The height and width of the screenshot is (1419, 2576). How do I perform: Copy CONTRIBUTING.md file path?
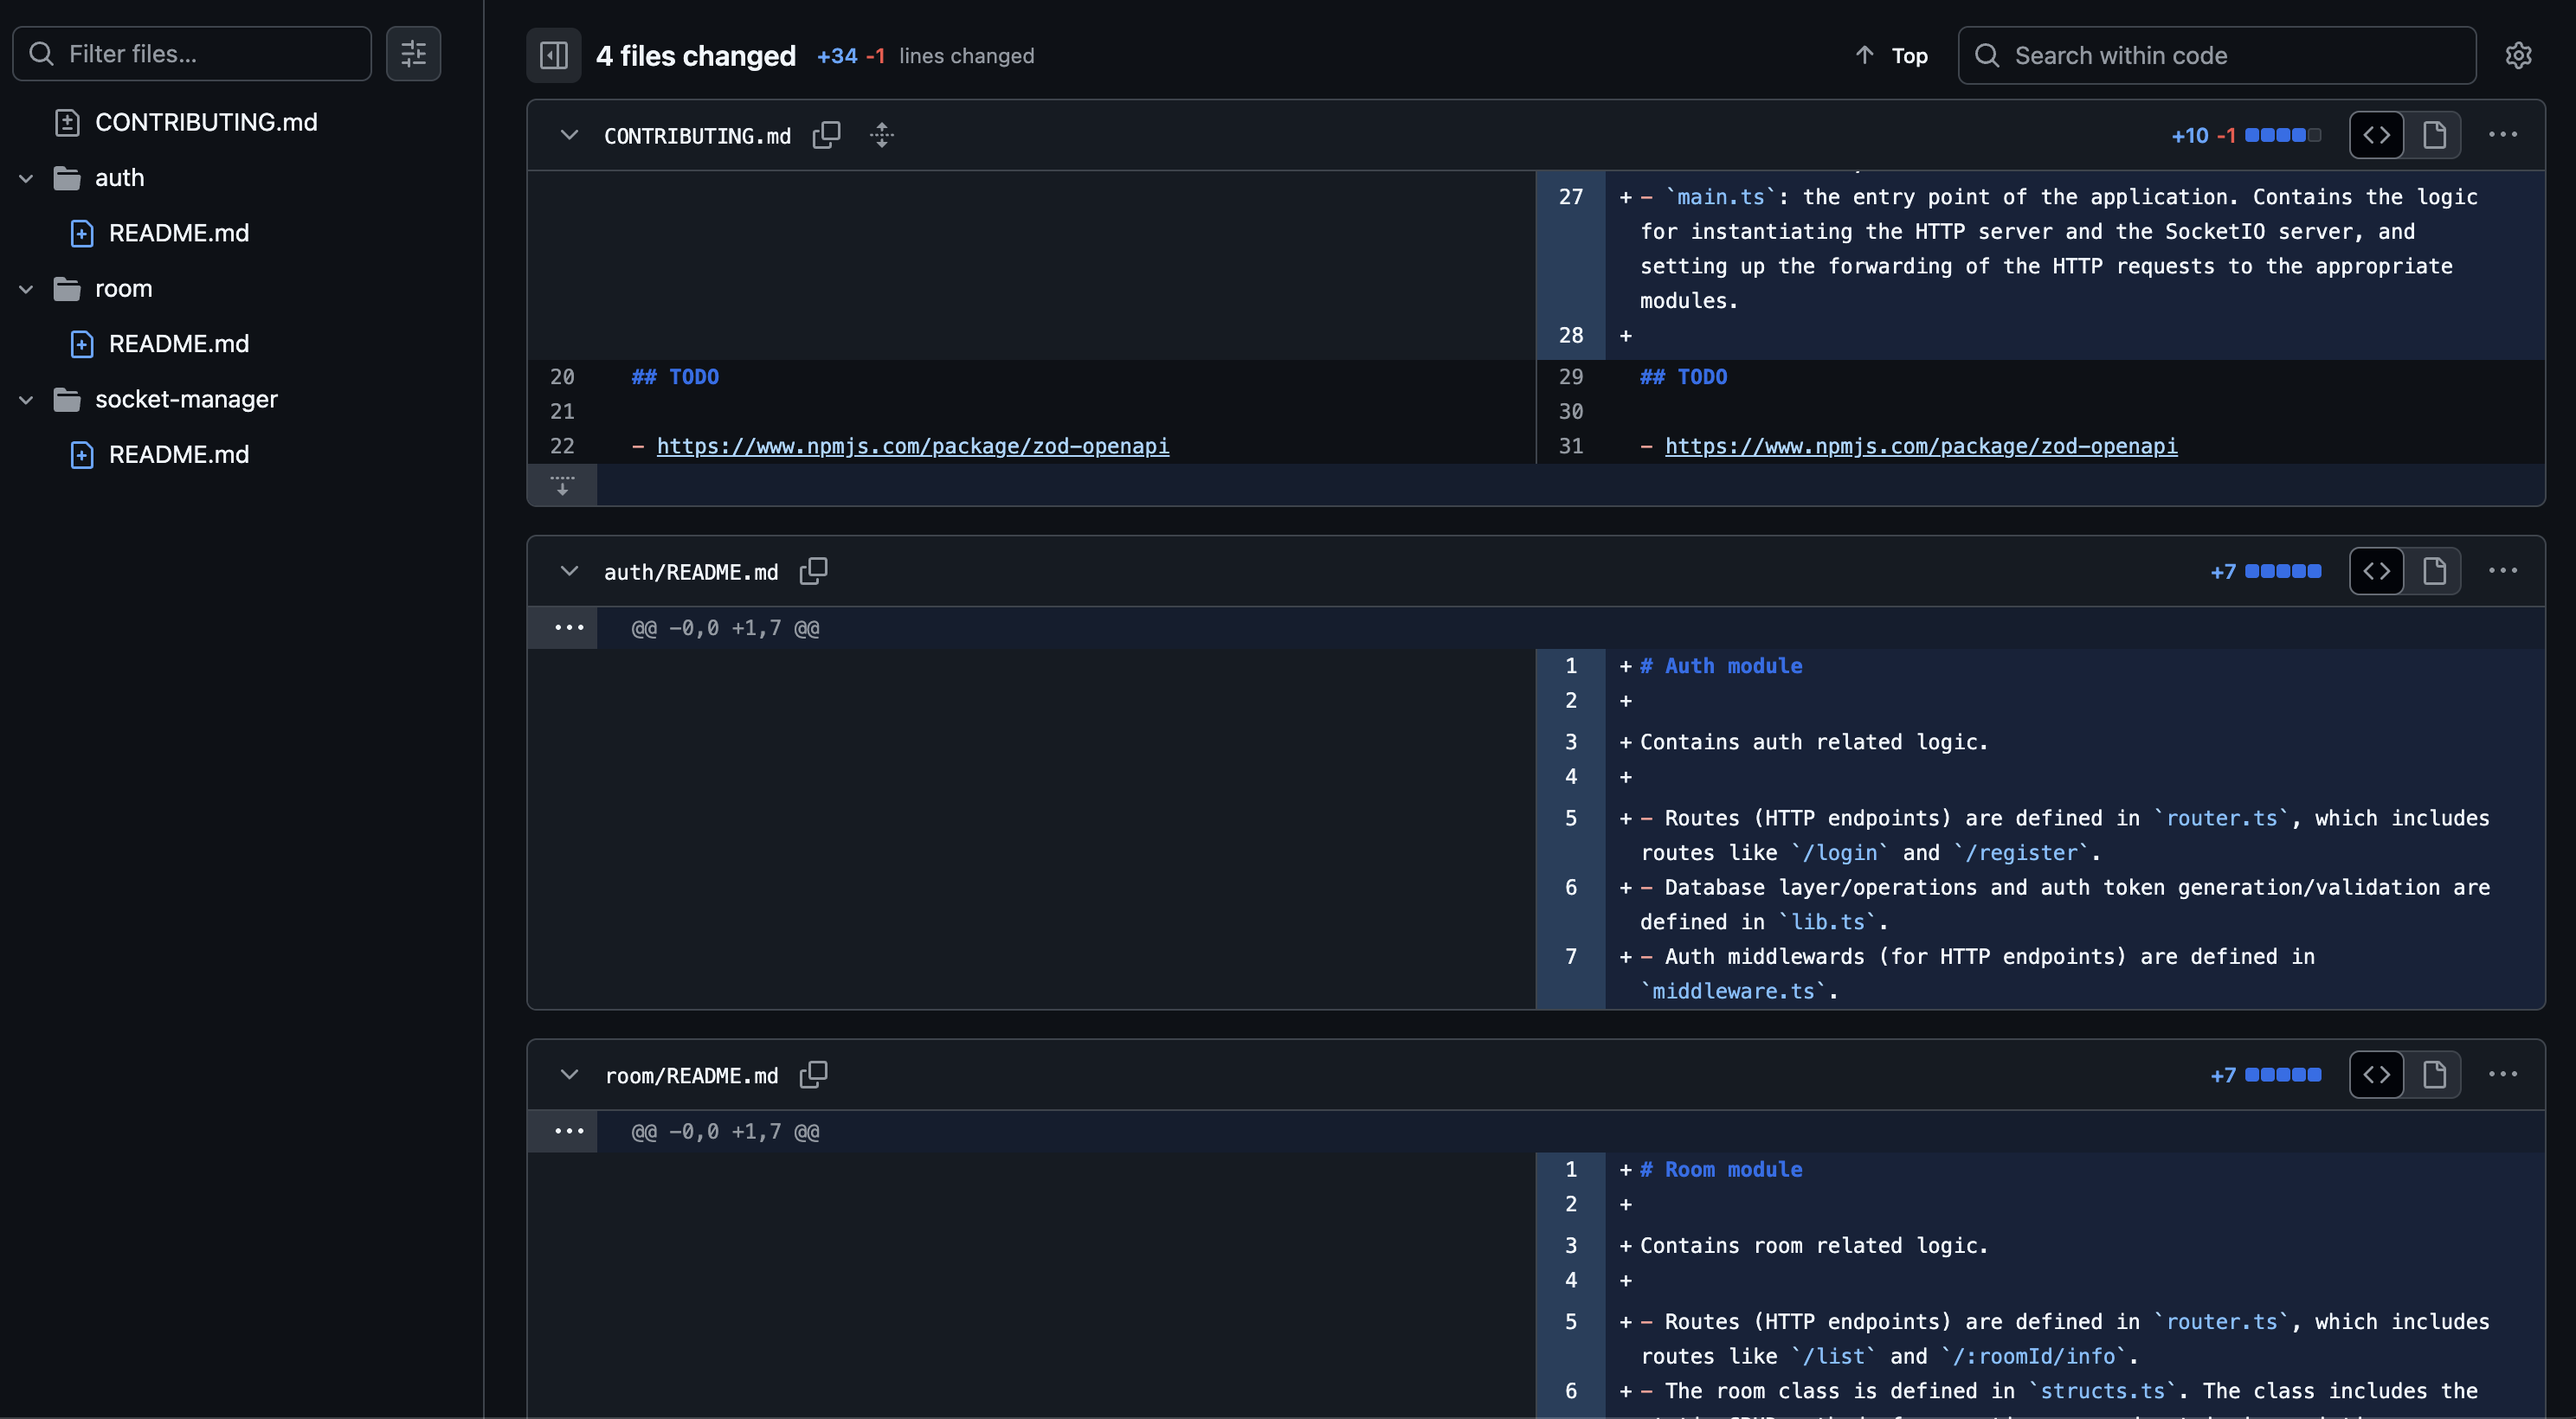(x=826, y=135)
